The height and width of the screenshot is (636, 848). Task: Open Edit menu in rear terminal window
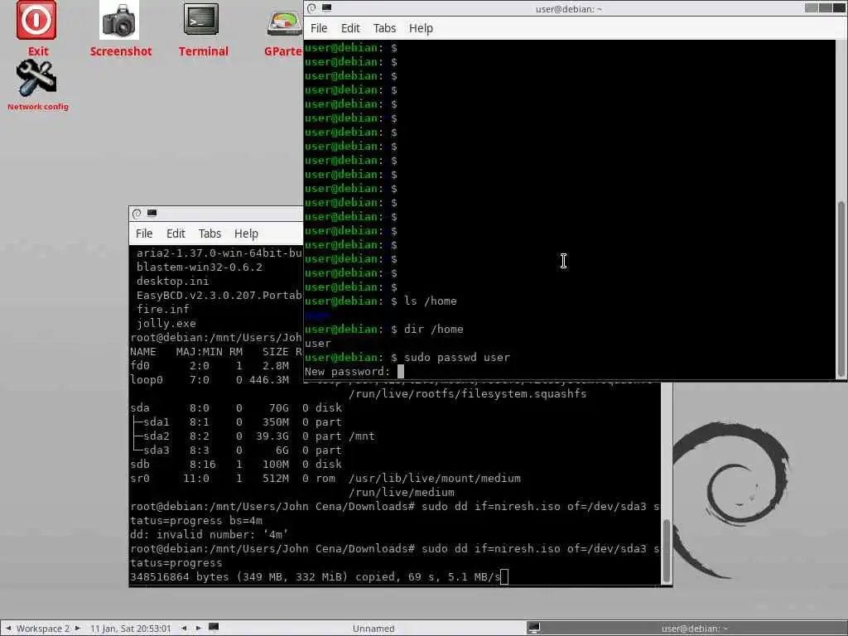[x=176, y=234]
